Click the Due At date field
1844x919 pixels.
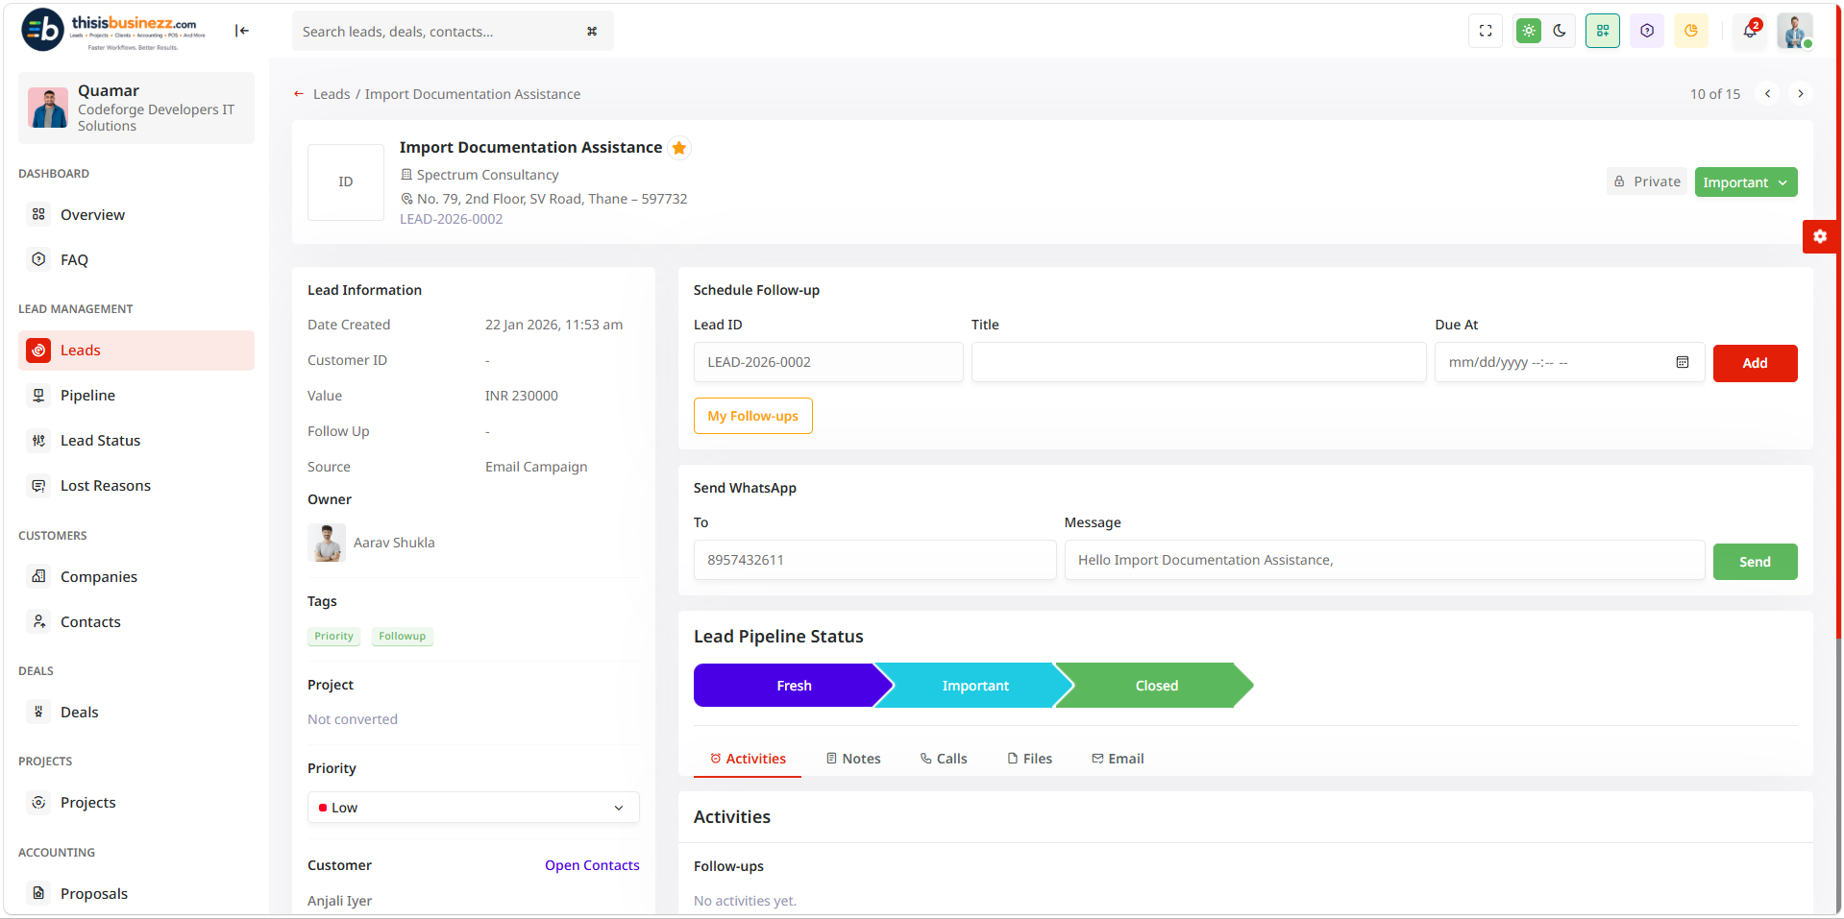1569,362
